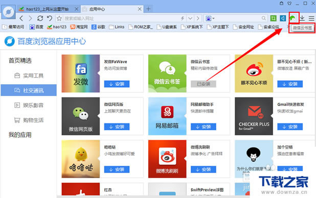Open the Checker Plus for Gmail thumbnail
The width and height of the screenshot is (316, 198).
(x=254, y=116)
